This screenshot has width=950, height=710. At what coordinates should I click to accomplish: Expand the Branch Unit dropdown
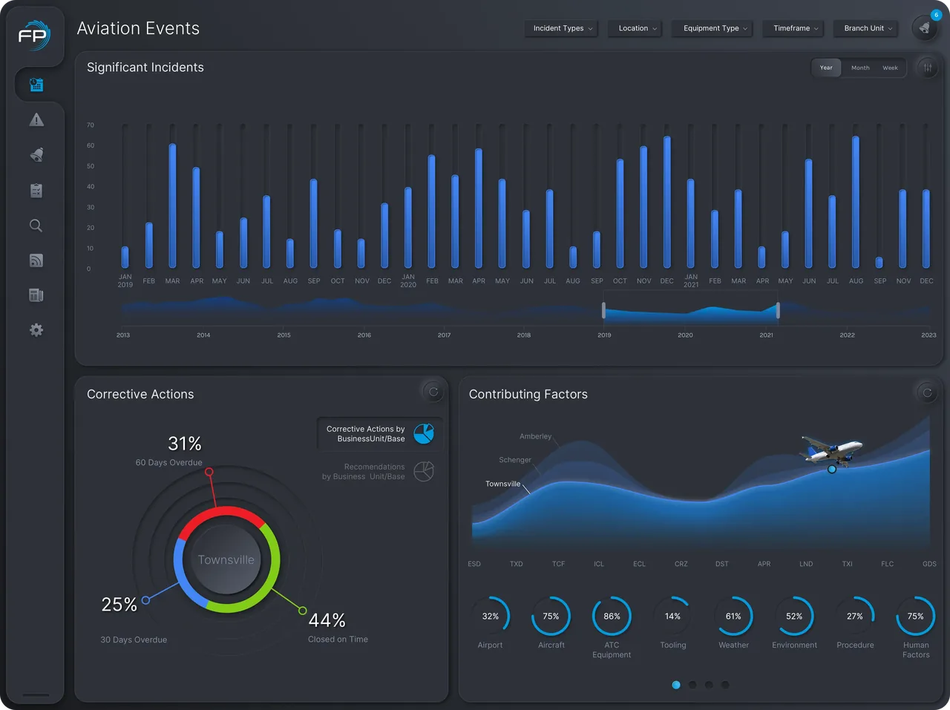[868, 28]
